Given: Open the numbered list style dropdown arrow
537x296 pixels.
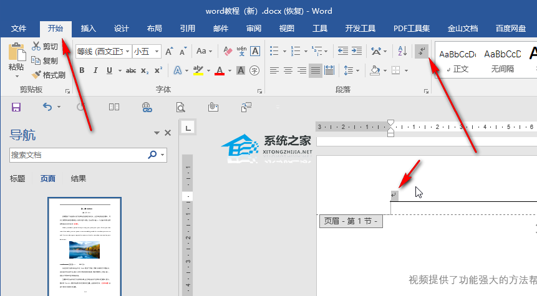Looking at the screenshot, I should point(306,51).
